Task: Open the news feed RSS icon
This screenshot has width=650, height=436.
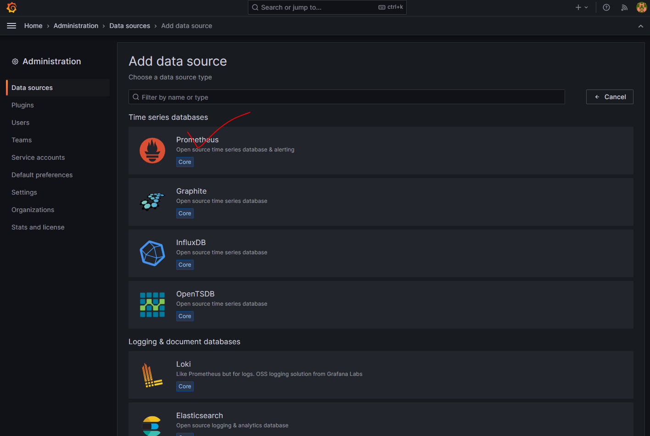Action: tap(624, 7)
